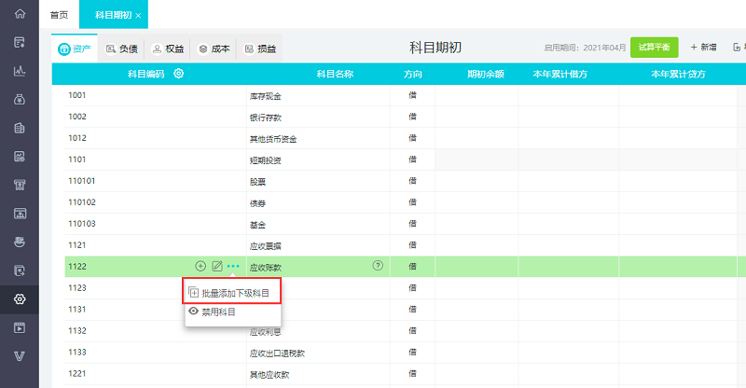
Task: Open the presentation board sidebar icon
Action: point(20,214)
